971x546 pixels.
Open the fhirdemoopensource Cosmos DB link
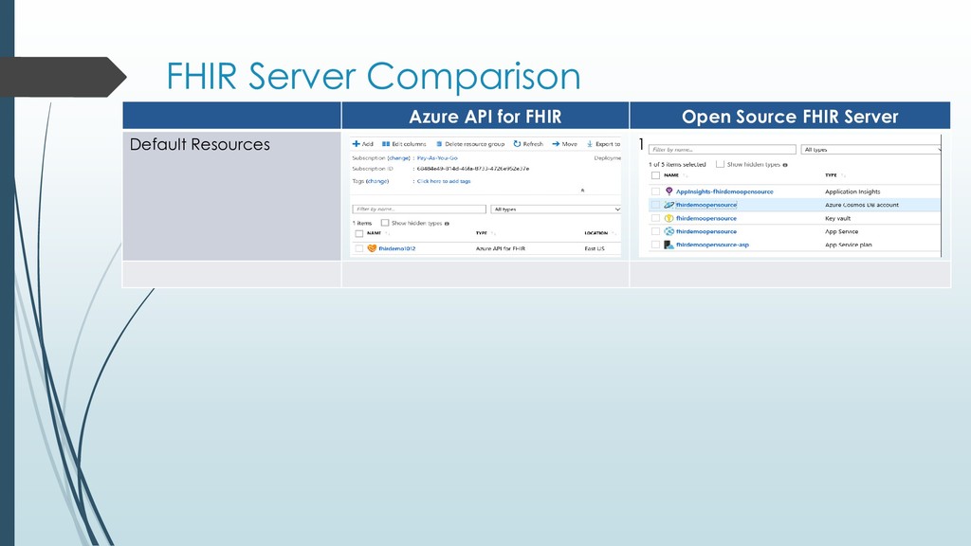click(705, 205)
